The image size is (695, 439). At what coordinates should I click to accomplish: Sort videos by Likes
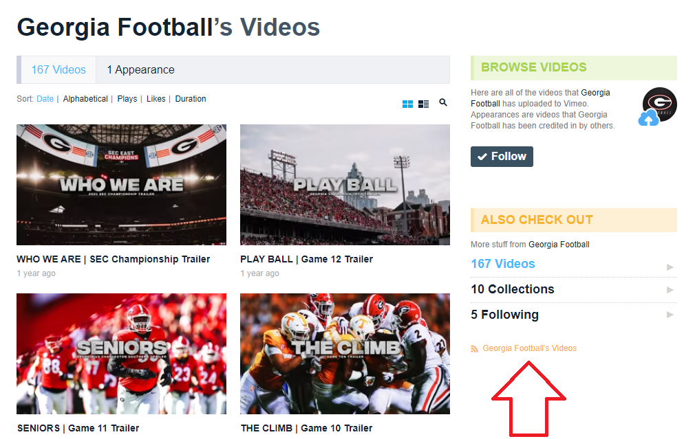click(156, 99)
